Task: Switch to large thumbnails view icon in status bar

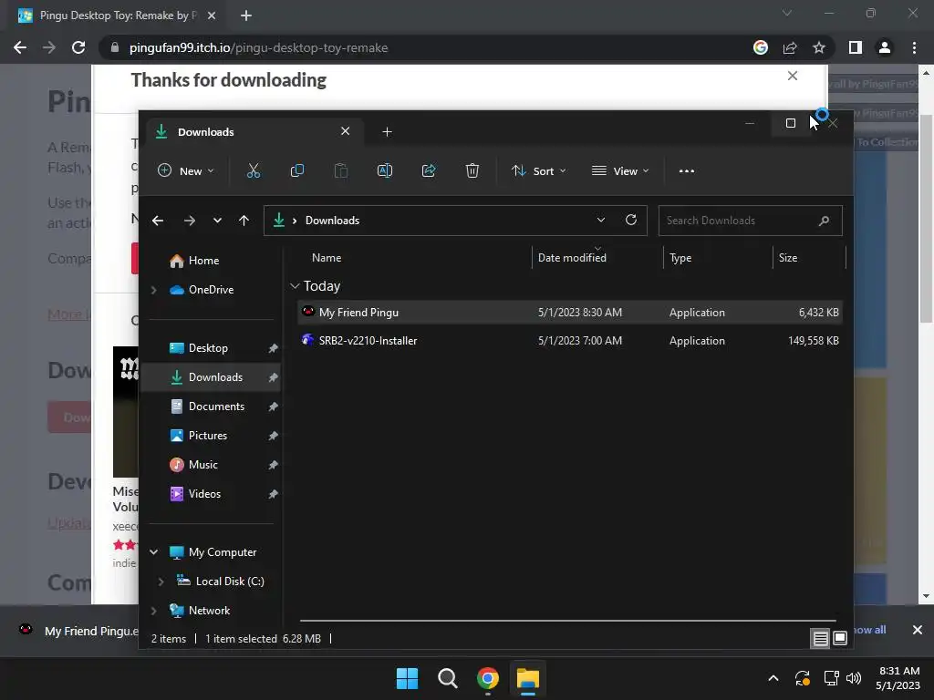Action: (840, 639)
